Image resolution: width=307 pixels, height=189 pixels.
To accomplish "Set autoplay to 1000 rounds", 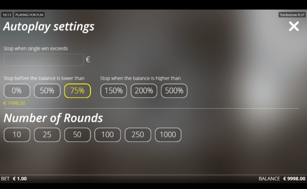I will point(168,135).
